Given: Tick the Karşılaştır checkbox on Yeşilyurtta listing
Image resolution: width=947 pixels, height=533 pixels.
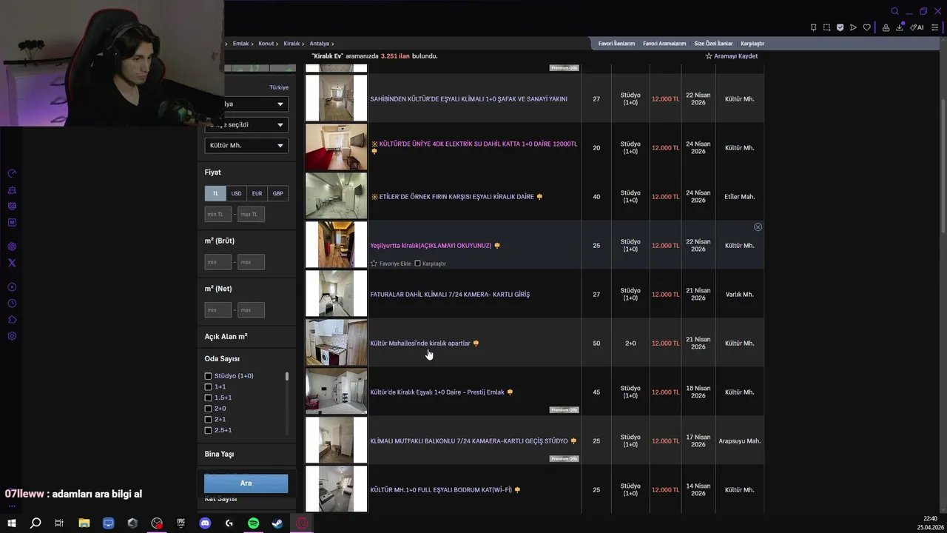Looking at the screenshot, I should [x=417, y=264].
